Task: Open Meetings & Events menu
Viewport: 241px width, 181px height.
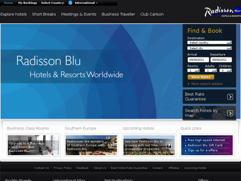Action: click(x=79, y=14)
